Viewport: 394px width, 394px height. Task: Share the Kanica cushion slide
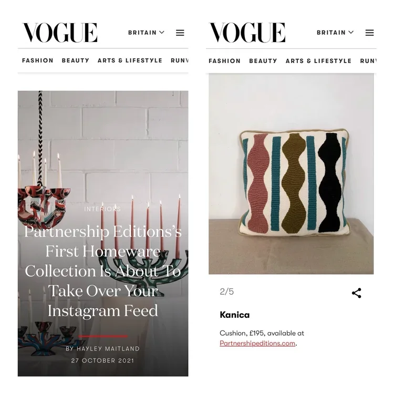(x=356, y=293)
